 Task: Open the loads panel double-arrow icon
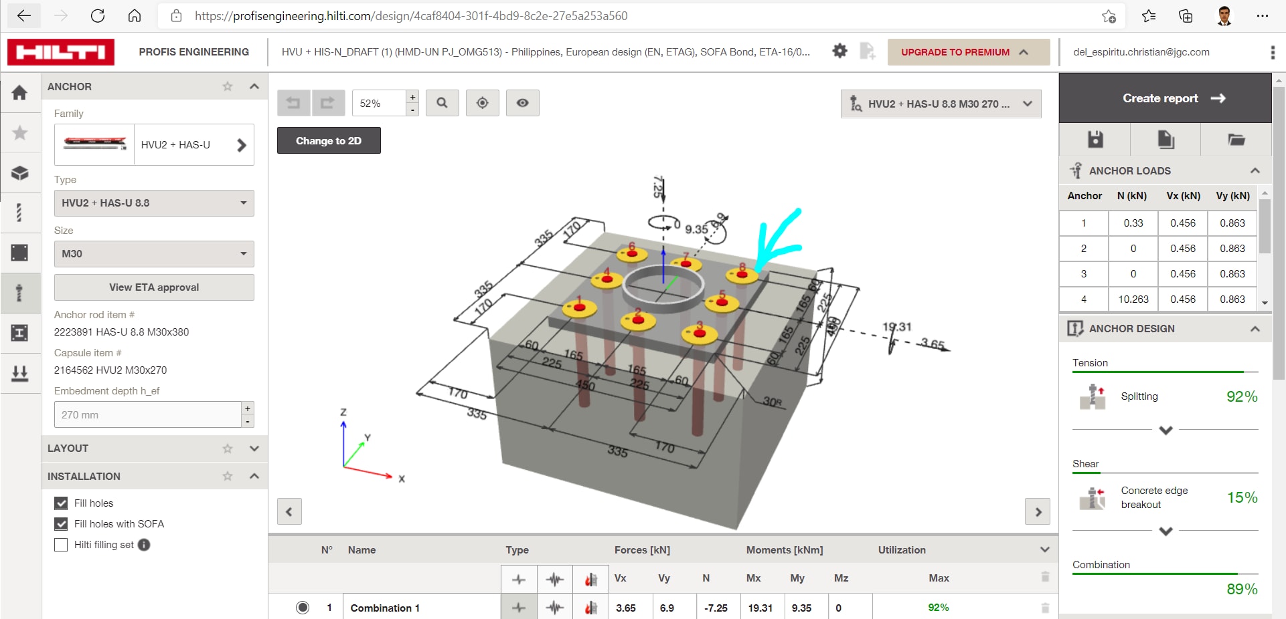click(x=21, y=373)
